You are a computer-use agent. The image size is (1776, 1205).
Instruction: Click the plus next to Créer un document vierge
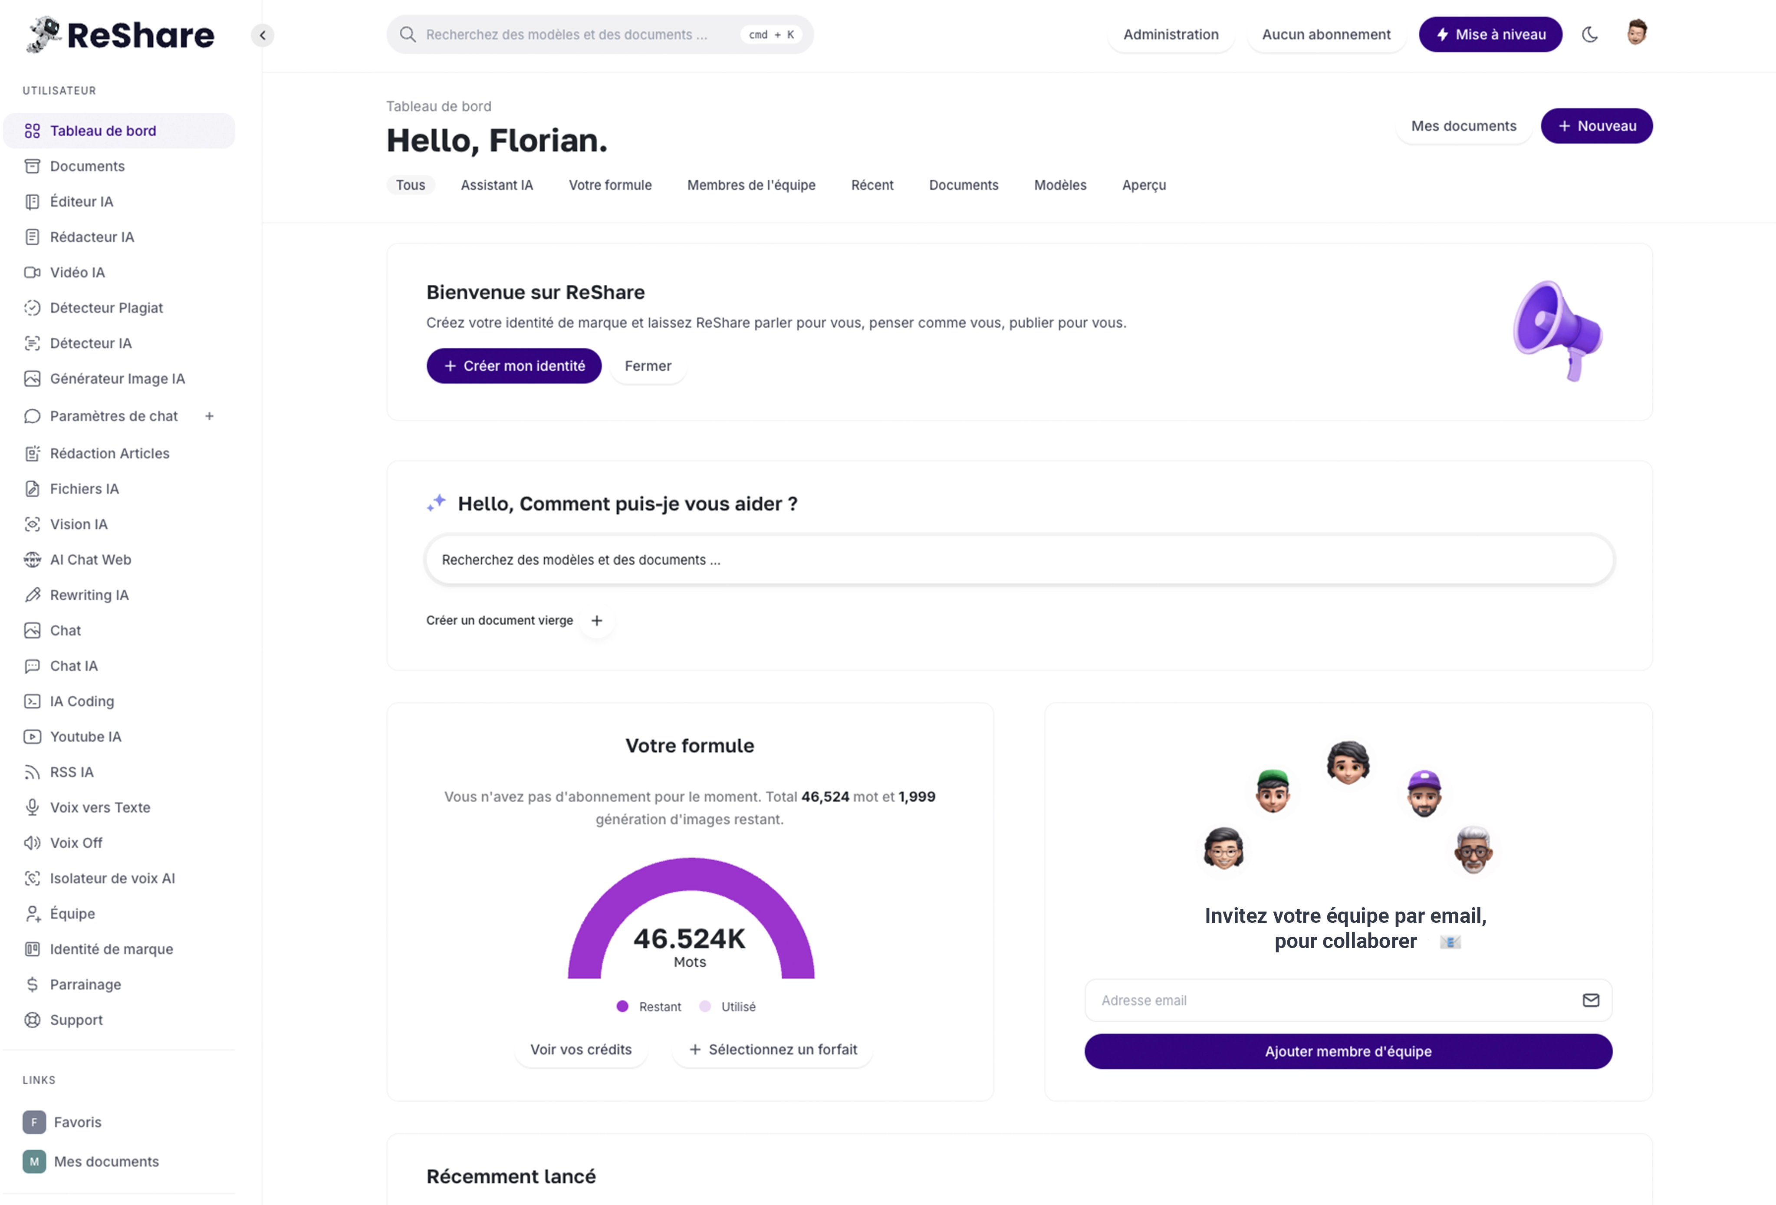click(x=597, y=620)
